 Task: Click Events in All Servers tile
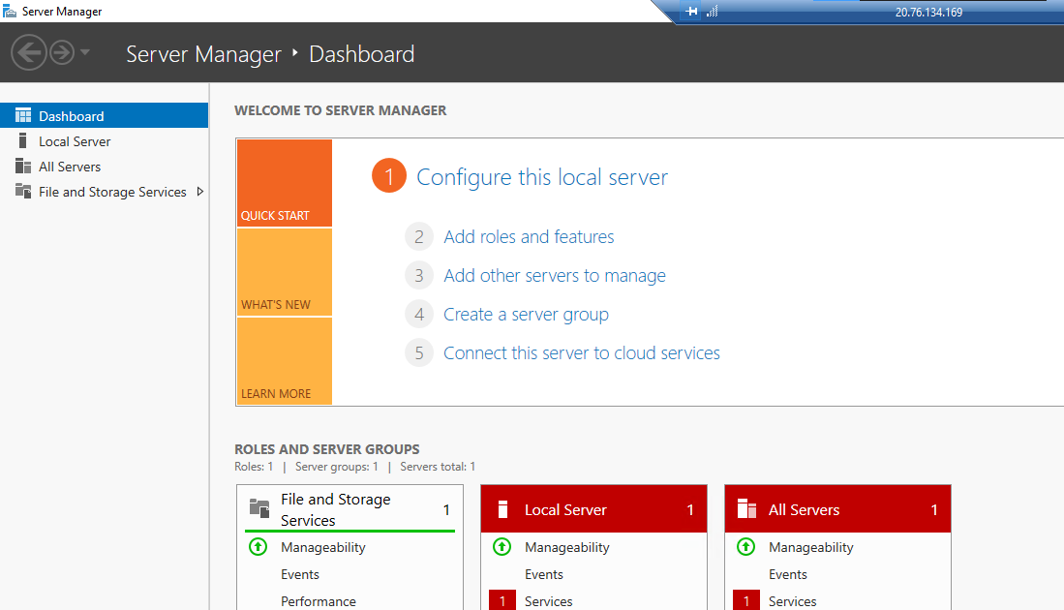tap(788, 574)
